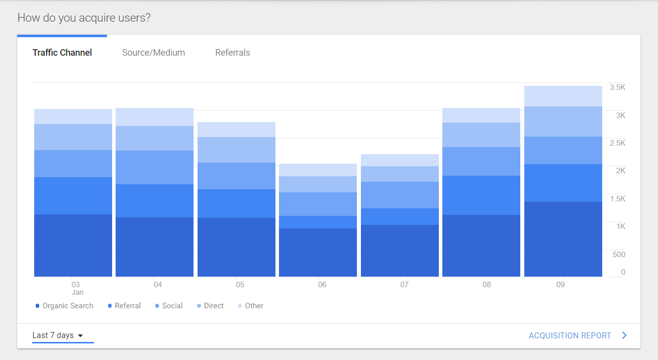Viewport: 658px width, 360px height.
Task: Click the Organic Search legend dot
Action: (38, 306)
